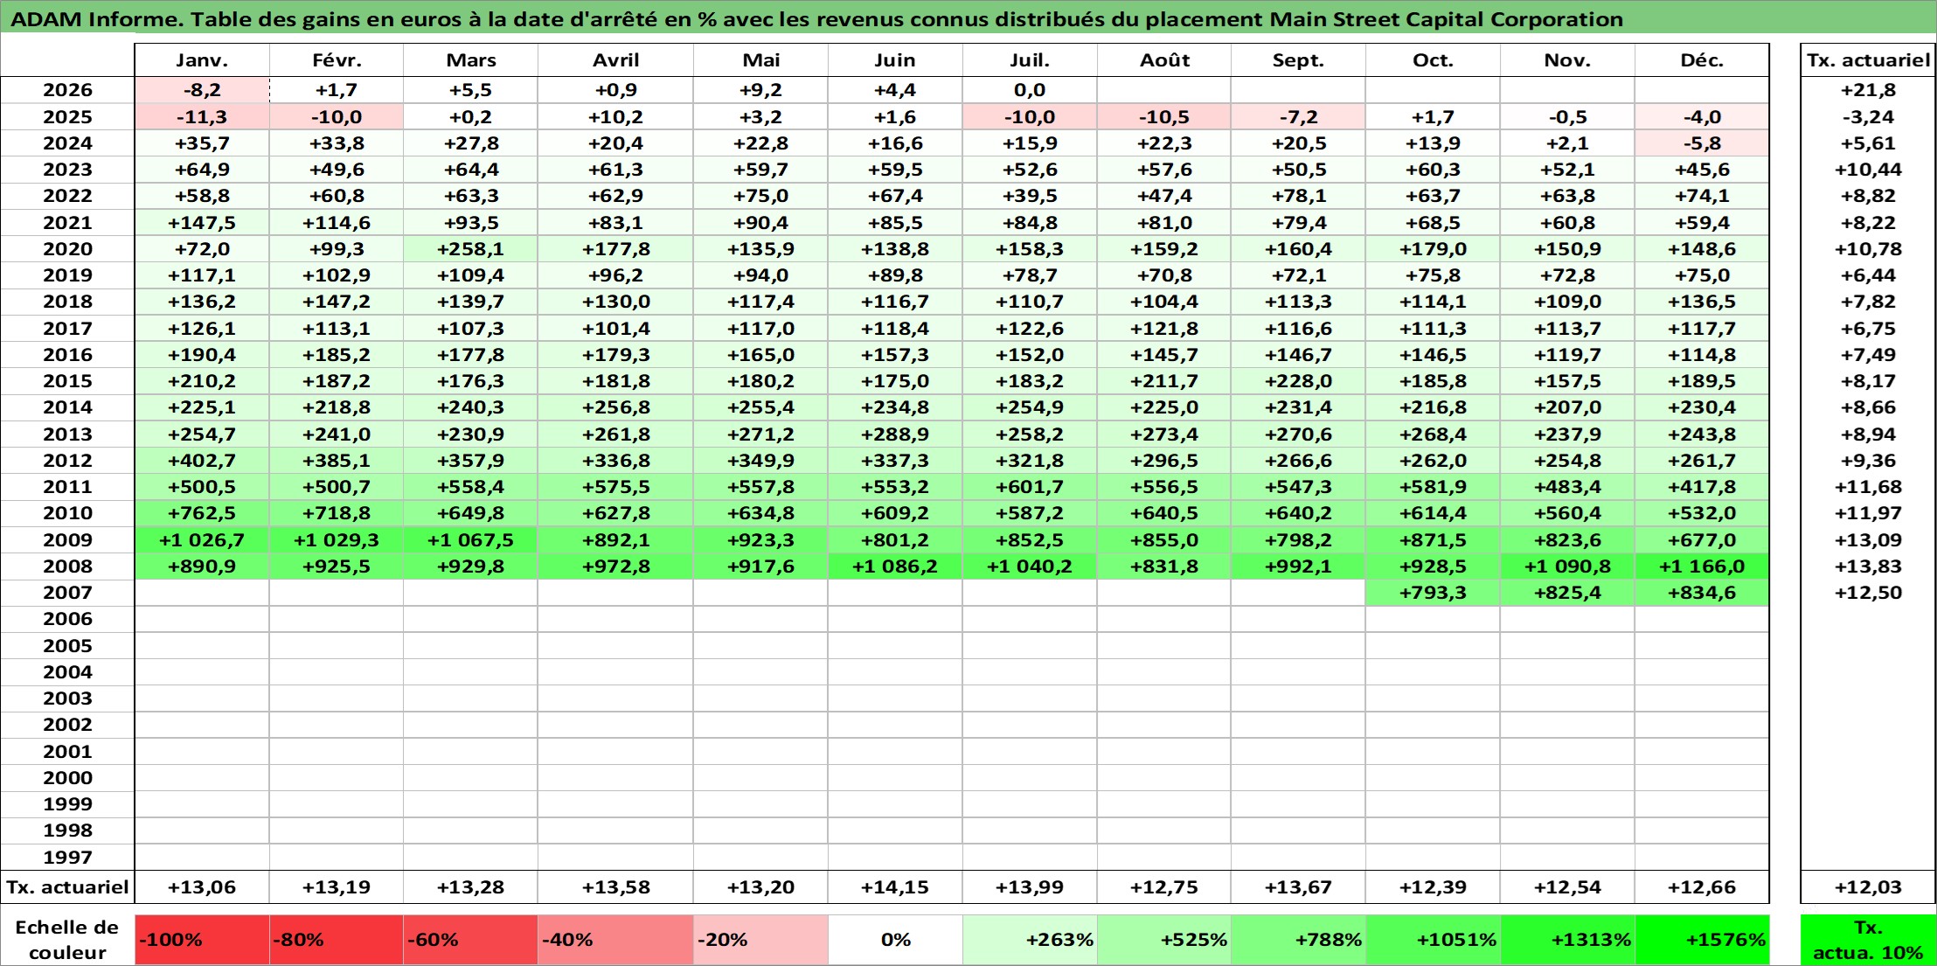This screenshot has height=966, width=1937.
Task: Click the right-hand Tx. actuariel column header
Action: (1868, 60)
